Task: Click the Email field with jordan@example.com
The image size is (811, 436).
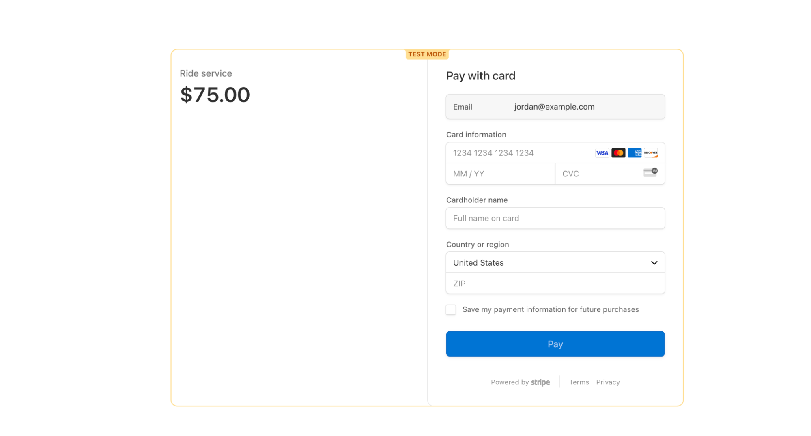Action: coord(555,107)
